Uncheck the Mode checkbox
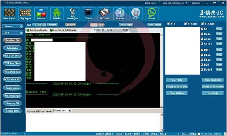Image resolution: width=227 pixels, height=136 pixels. point(202,34)
